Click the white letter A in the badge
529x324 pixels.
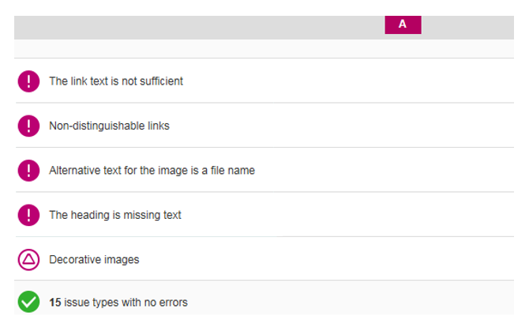point(403,24)
